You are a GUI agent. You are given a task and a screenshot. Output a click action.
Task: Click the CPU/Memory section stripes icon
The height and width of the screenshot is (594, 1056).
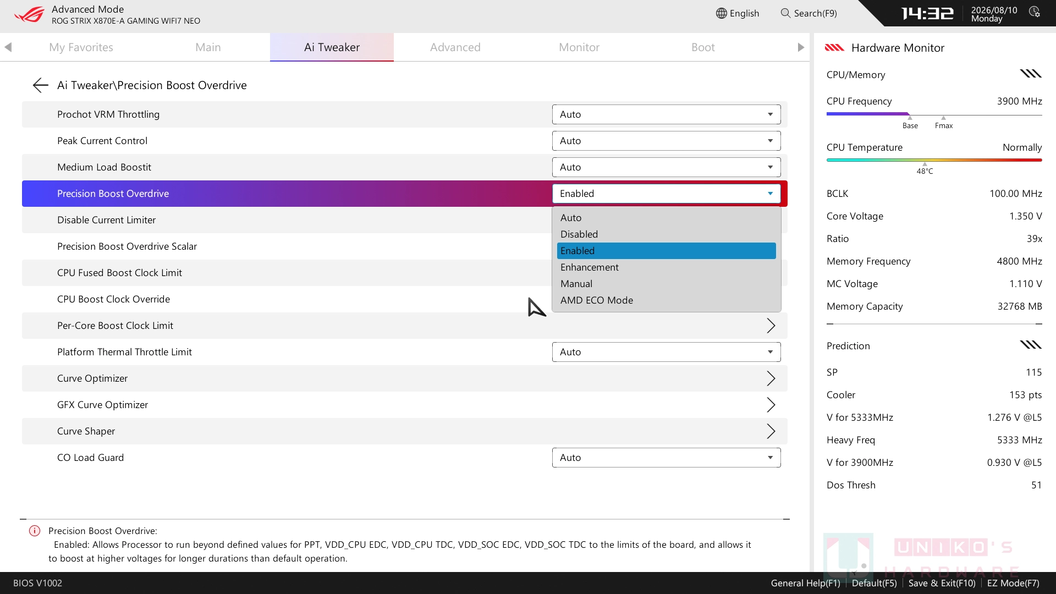tap(1031, 74)
